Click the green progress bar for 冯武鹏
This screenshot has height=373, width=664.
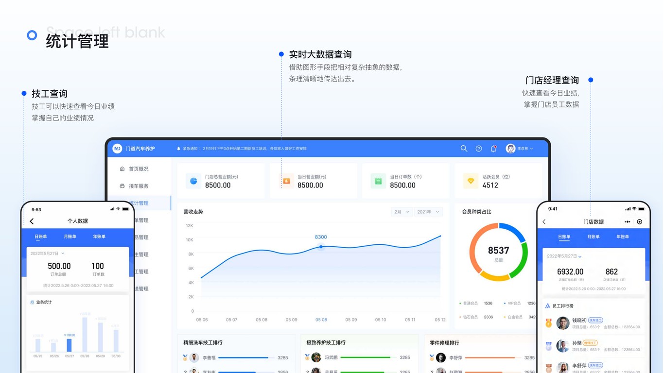[367, 357]
